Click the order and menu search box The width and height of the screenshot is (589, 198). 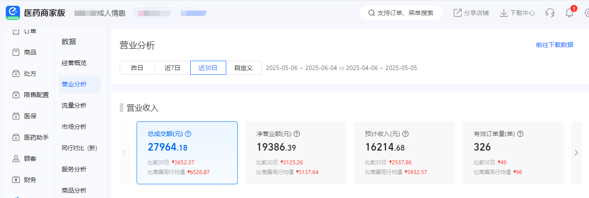[x=401, y=13]
